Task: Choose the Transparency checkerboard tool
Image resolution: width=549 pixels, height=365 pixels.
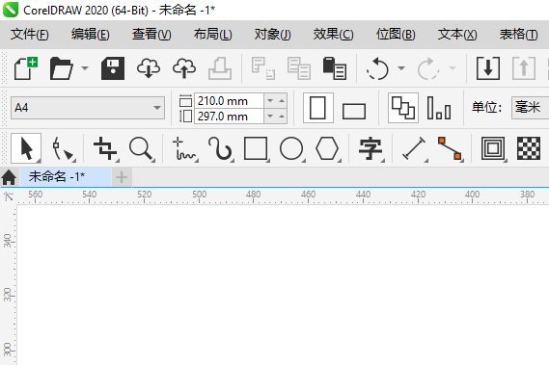Action: pyautogui.click(x=529, y=148)
